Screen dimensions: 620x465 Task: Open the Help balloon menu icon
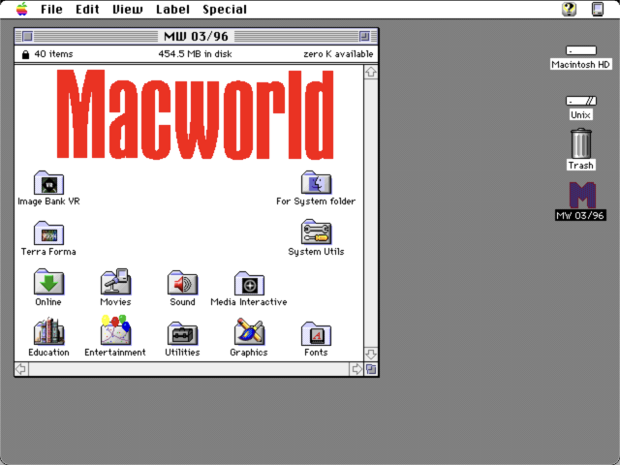tap(570, 9)
